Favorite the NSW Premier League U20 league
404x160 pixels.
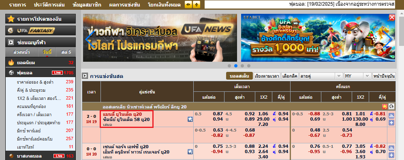click(385, 106)
